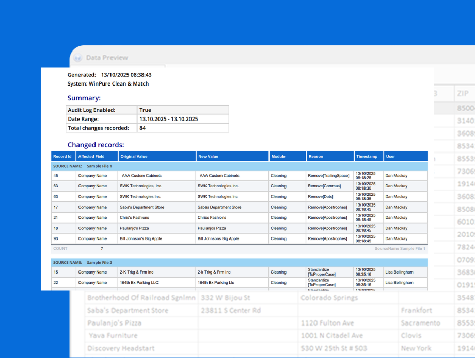Viewport: 475px width, 358px height.
Task: Sort by the Record Id column header
Action: pos(62,156)
